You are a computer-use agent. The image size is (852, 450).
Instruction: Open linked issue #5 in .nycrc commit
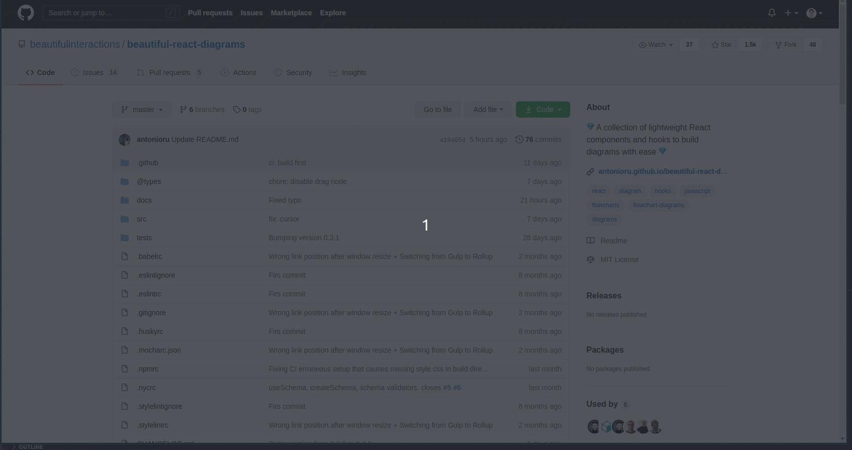(447, 388)
